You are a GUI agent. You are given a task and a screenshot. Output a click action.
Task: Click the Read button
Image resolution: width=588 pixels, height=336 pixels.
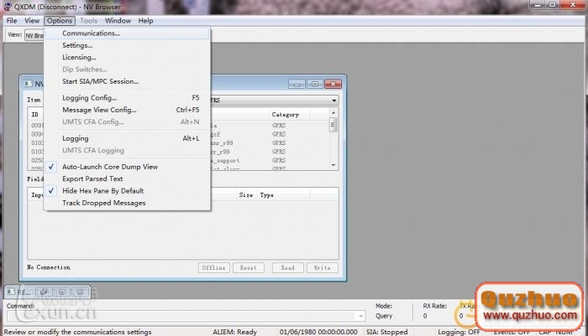click(x=287, y=267)
